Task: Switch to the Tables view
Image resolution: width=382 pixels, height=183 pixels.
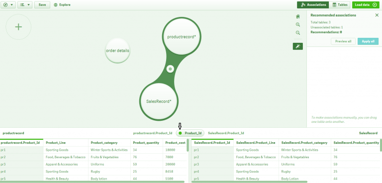Action: click(x=340, y=4)
